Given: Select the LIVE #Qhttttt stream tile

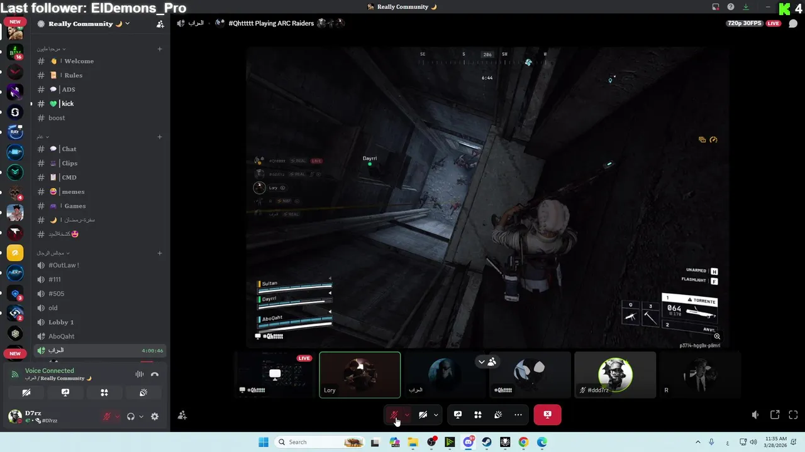Looking at the screenshot, I should (x=275, y=375).
